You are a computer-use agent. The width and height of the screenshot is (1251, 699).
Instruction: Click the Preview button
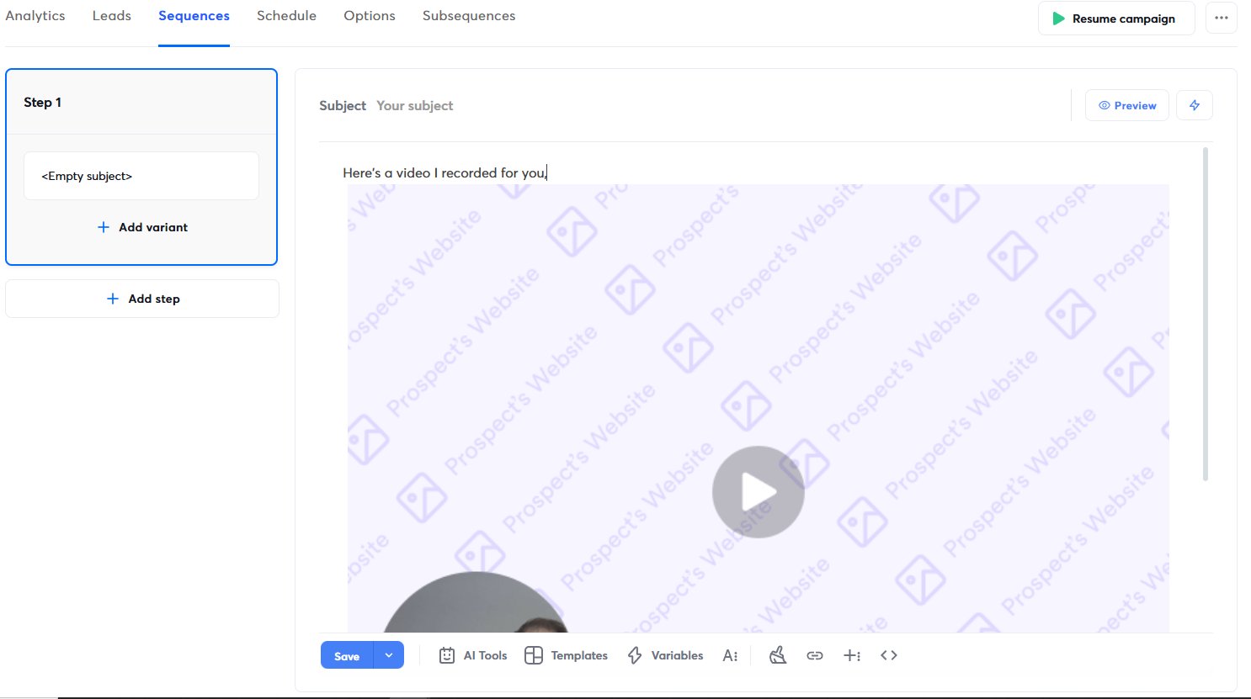[1127, 105]
